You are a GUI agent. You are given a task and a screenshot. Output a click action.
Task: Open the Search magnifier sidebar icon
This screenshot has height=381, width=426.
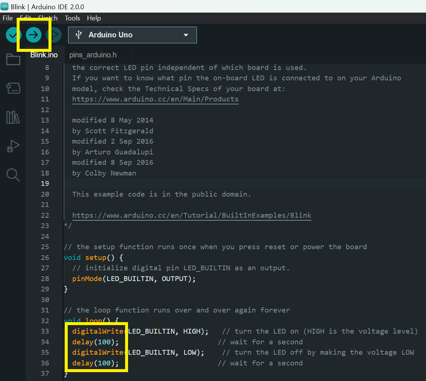pos(13,175)
